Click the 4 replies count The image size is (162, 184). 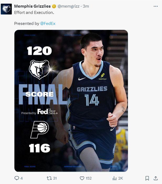point(21,178)
